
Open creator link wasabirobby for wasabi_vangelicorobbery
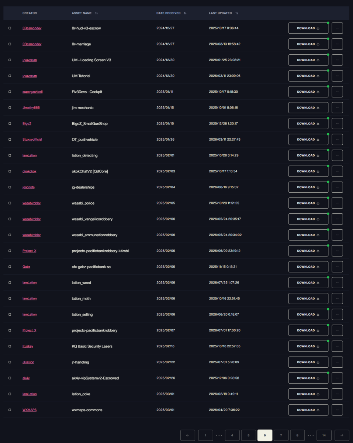(31, 219)
